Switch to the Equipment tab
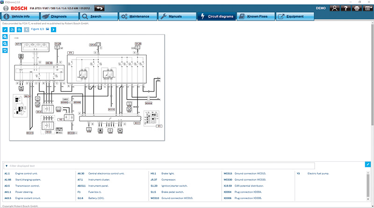Screen dimensions: 374x208 pyautogui.click(x=295, y=16)
